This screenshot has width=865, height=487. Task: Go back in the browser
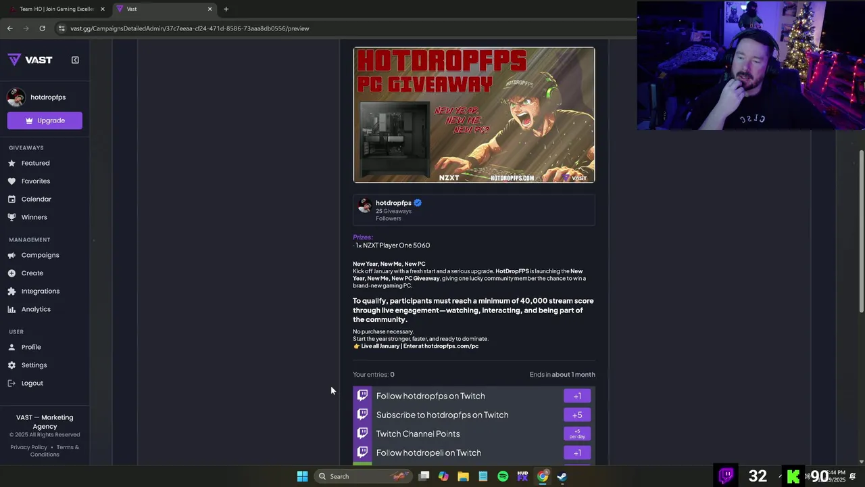9,28
